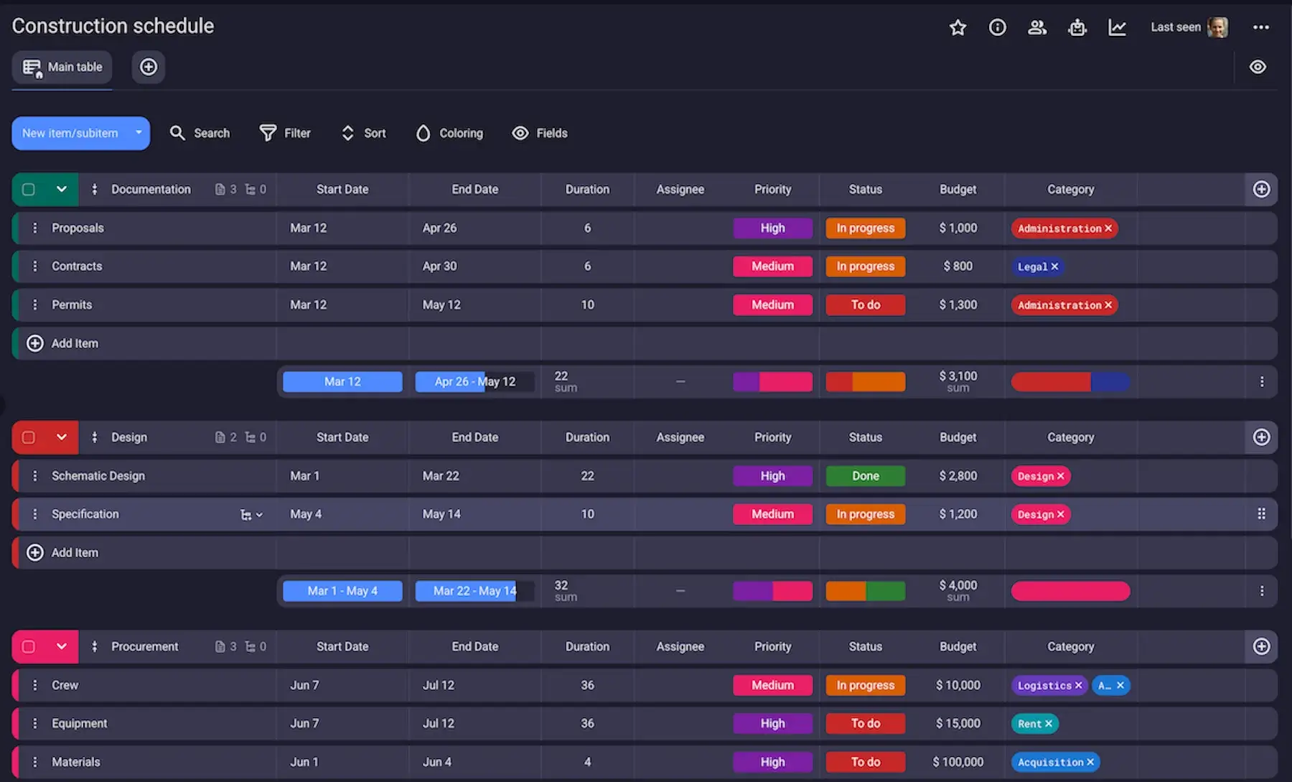Click Documentation priority summary color bar
This screenshot has width=1292, height=782.
772,381
